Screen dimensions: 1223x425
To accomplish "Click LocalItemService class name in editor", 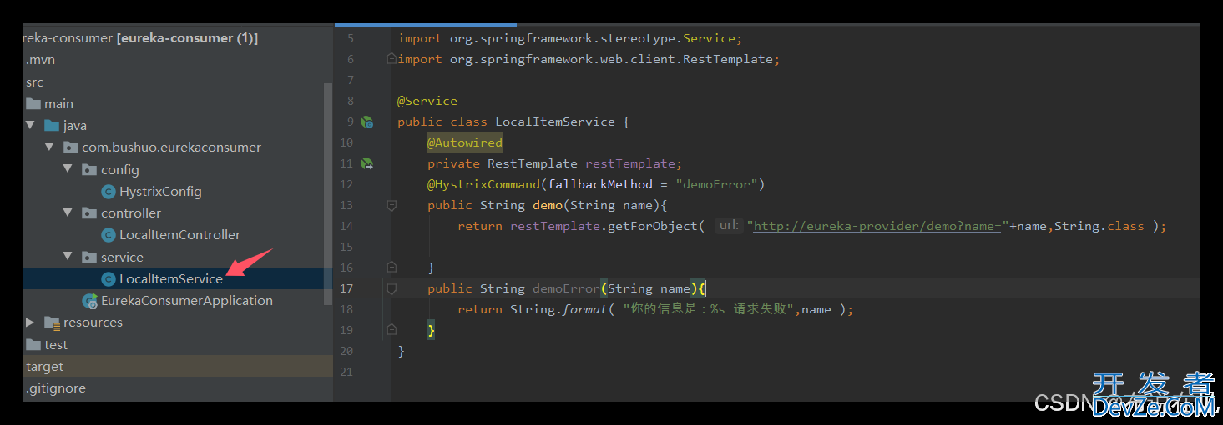I will pos(555,122).
